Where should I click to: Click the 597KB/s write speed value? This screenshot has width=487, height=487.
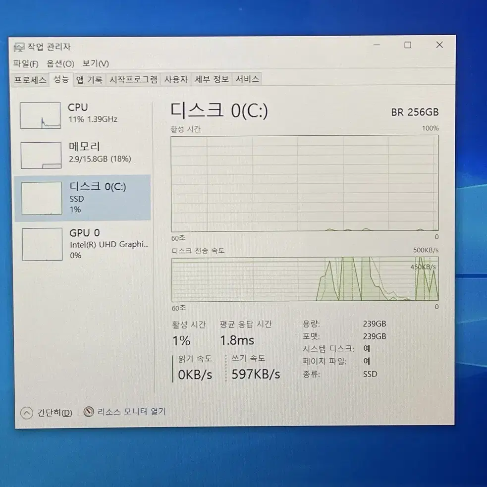(x=256, y=374)
